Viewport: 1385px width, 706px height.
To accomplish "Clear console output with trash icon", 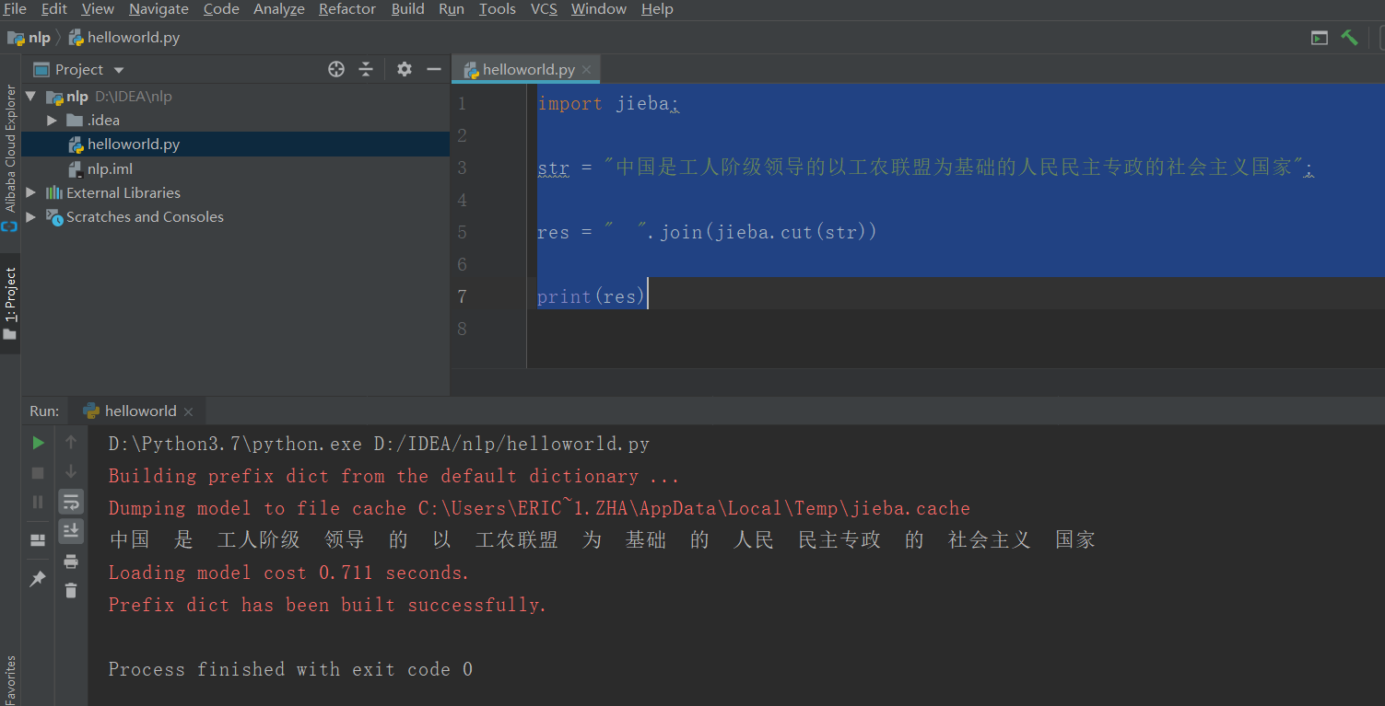I will (71, 590).
